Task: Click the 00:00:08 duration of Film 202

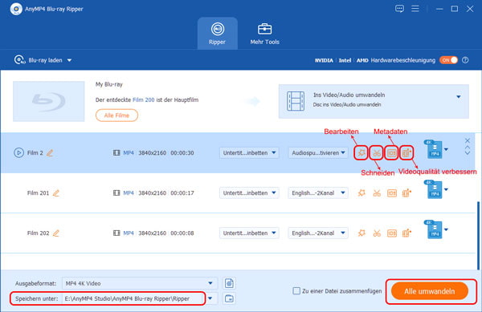Action: click(x=182, y=233)
